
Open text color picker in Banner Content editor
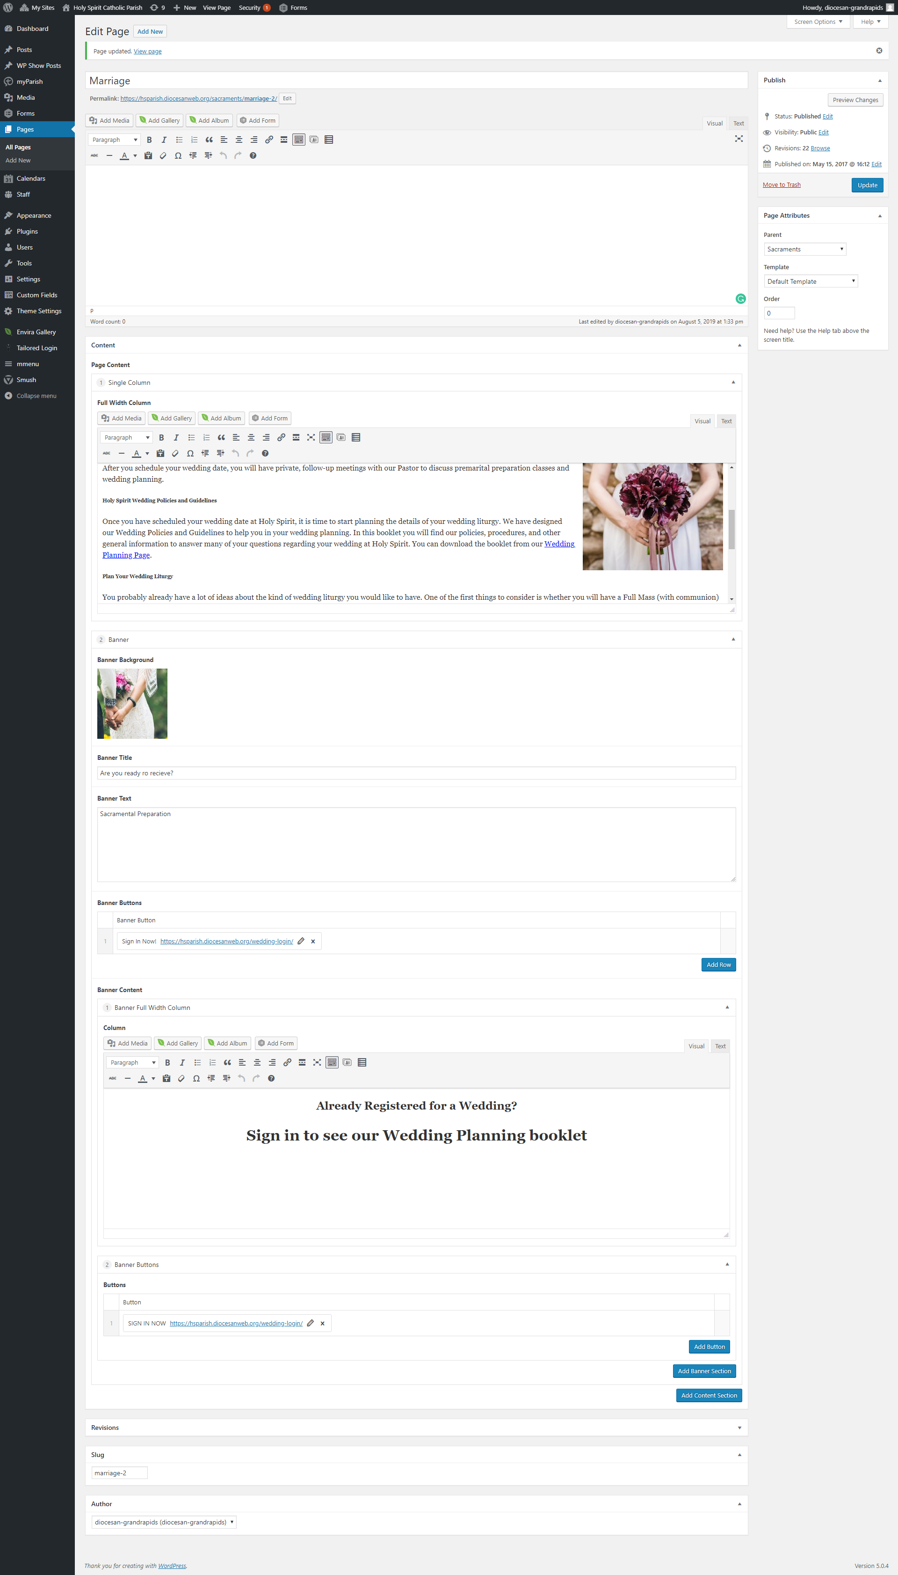tap(153, 1079)
